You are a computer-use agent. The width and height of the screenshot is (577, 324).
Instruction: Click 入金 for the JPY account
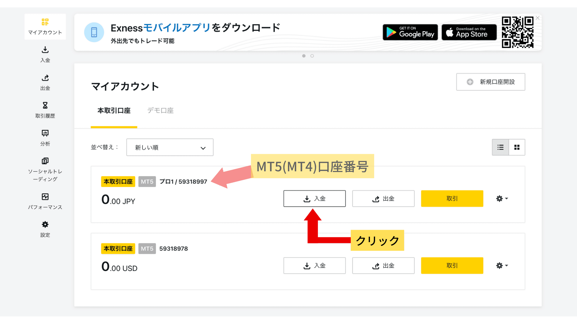coord(314,199)
